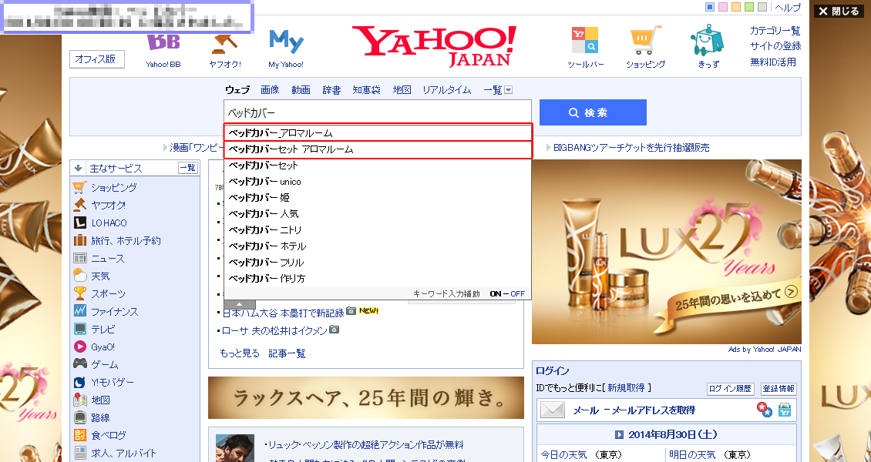Open BIGBANGツアーチケットを先行抽選販売 link
The image size is (871, 462).
[x=631, y=148]
